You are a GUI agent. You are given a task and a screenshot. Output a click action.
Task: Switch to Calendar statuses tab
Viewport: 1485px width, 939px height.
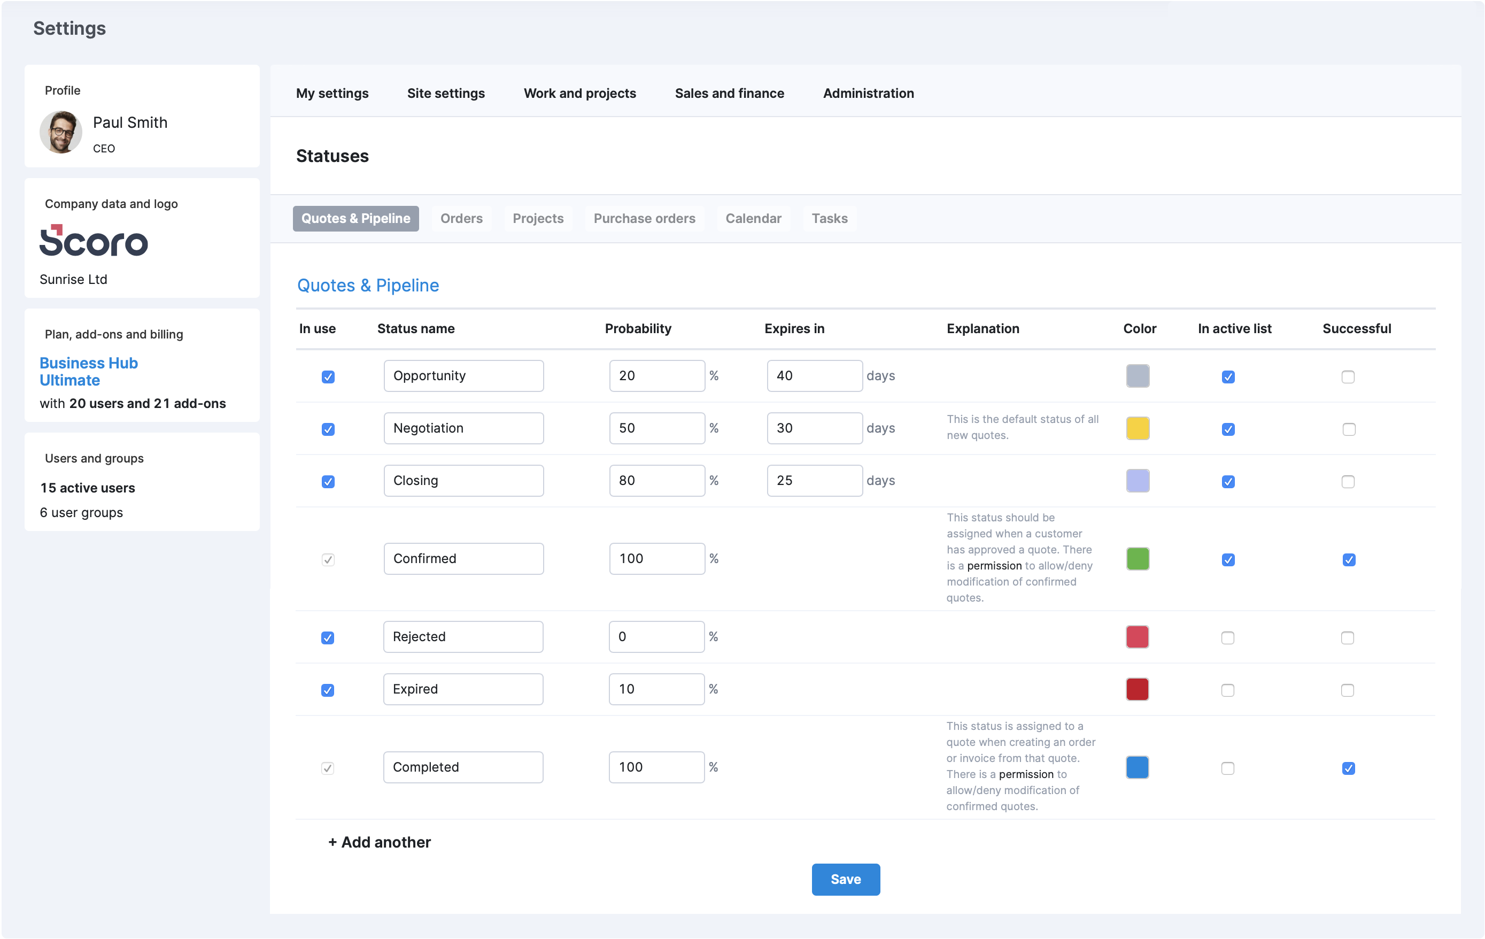(x=753, y=218)
